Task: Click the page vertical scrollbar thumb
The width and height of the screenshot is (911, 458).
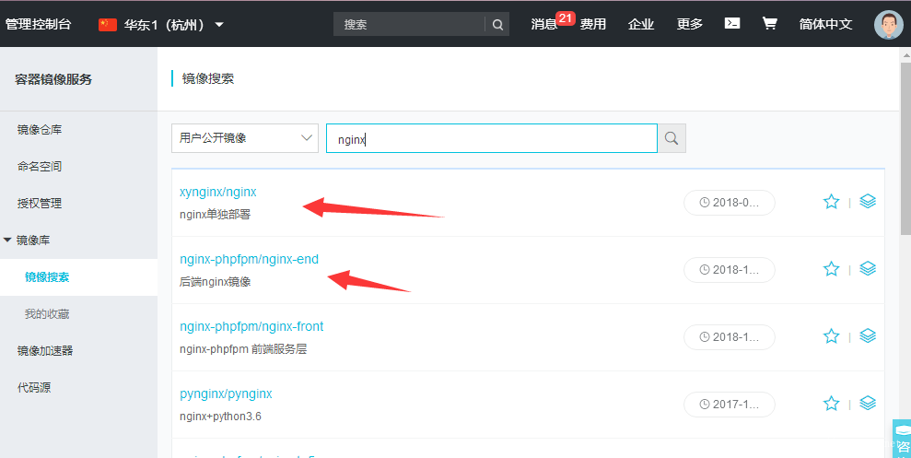Action: coord(905,148)
